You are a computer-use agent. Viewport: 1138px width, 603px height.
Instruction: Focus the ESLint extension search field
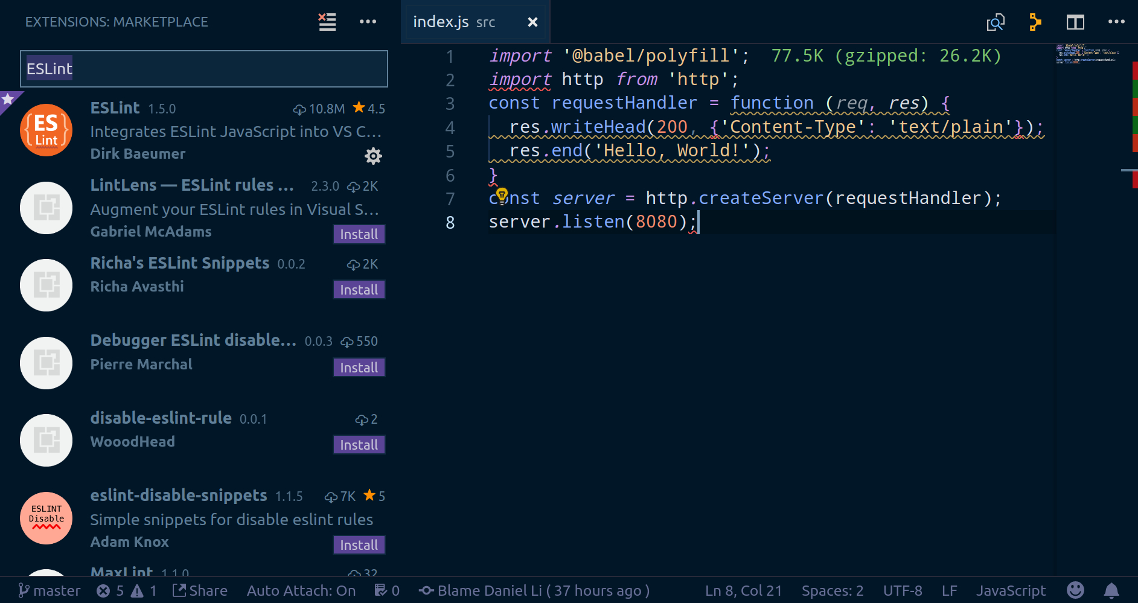(x=204, y=69)
